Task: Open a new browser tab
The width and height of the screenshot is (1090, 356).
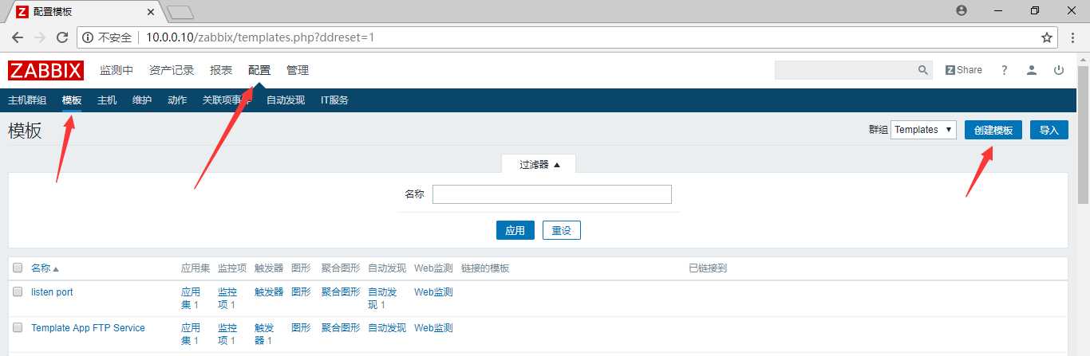Action: coord(181,12)
